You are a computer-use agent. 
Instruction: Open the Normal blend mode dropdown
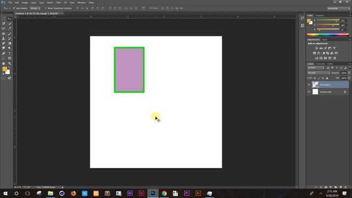coord(318,73)
